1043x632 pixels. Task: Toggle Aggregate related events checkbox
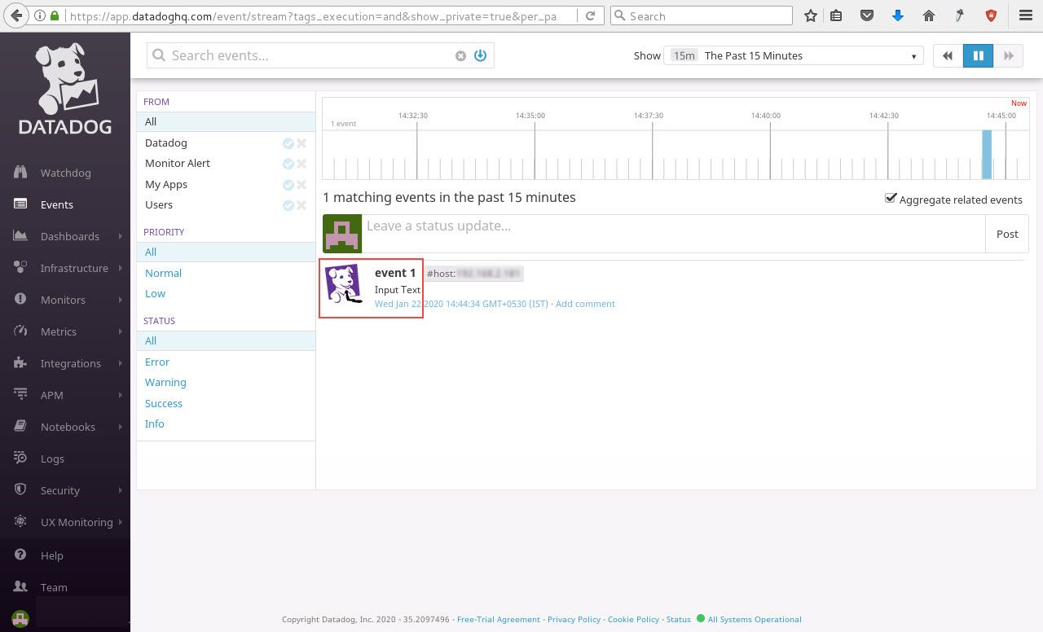[x=891, y=198]
